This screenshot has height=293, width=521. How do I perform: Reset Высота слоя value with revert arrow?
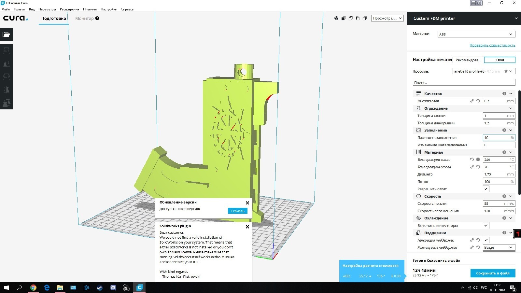coord(478,101)
